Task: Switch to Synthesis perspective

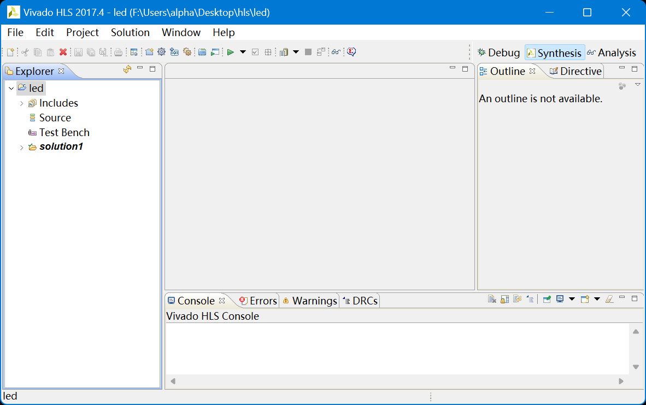Action: tap(555, 53)
